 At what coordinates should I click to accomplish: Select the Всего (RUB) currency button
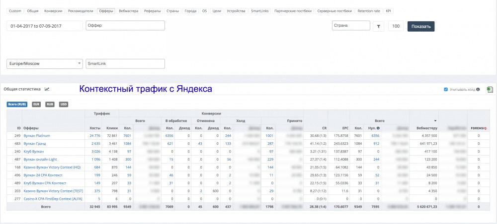pyautogui.click(x=17, y=104)
